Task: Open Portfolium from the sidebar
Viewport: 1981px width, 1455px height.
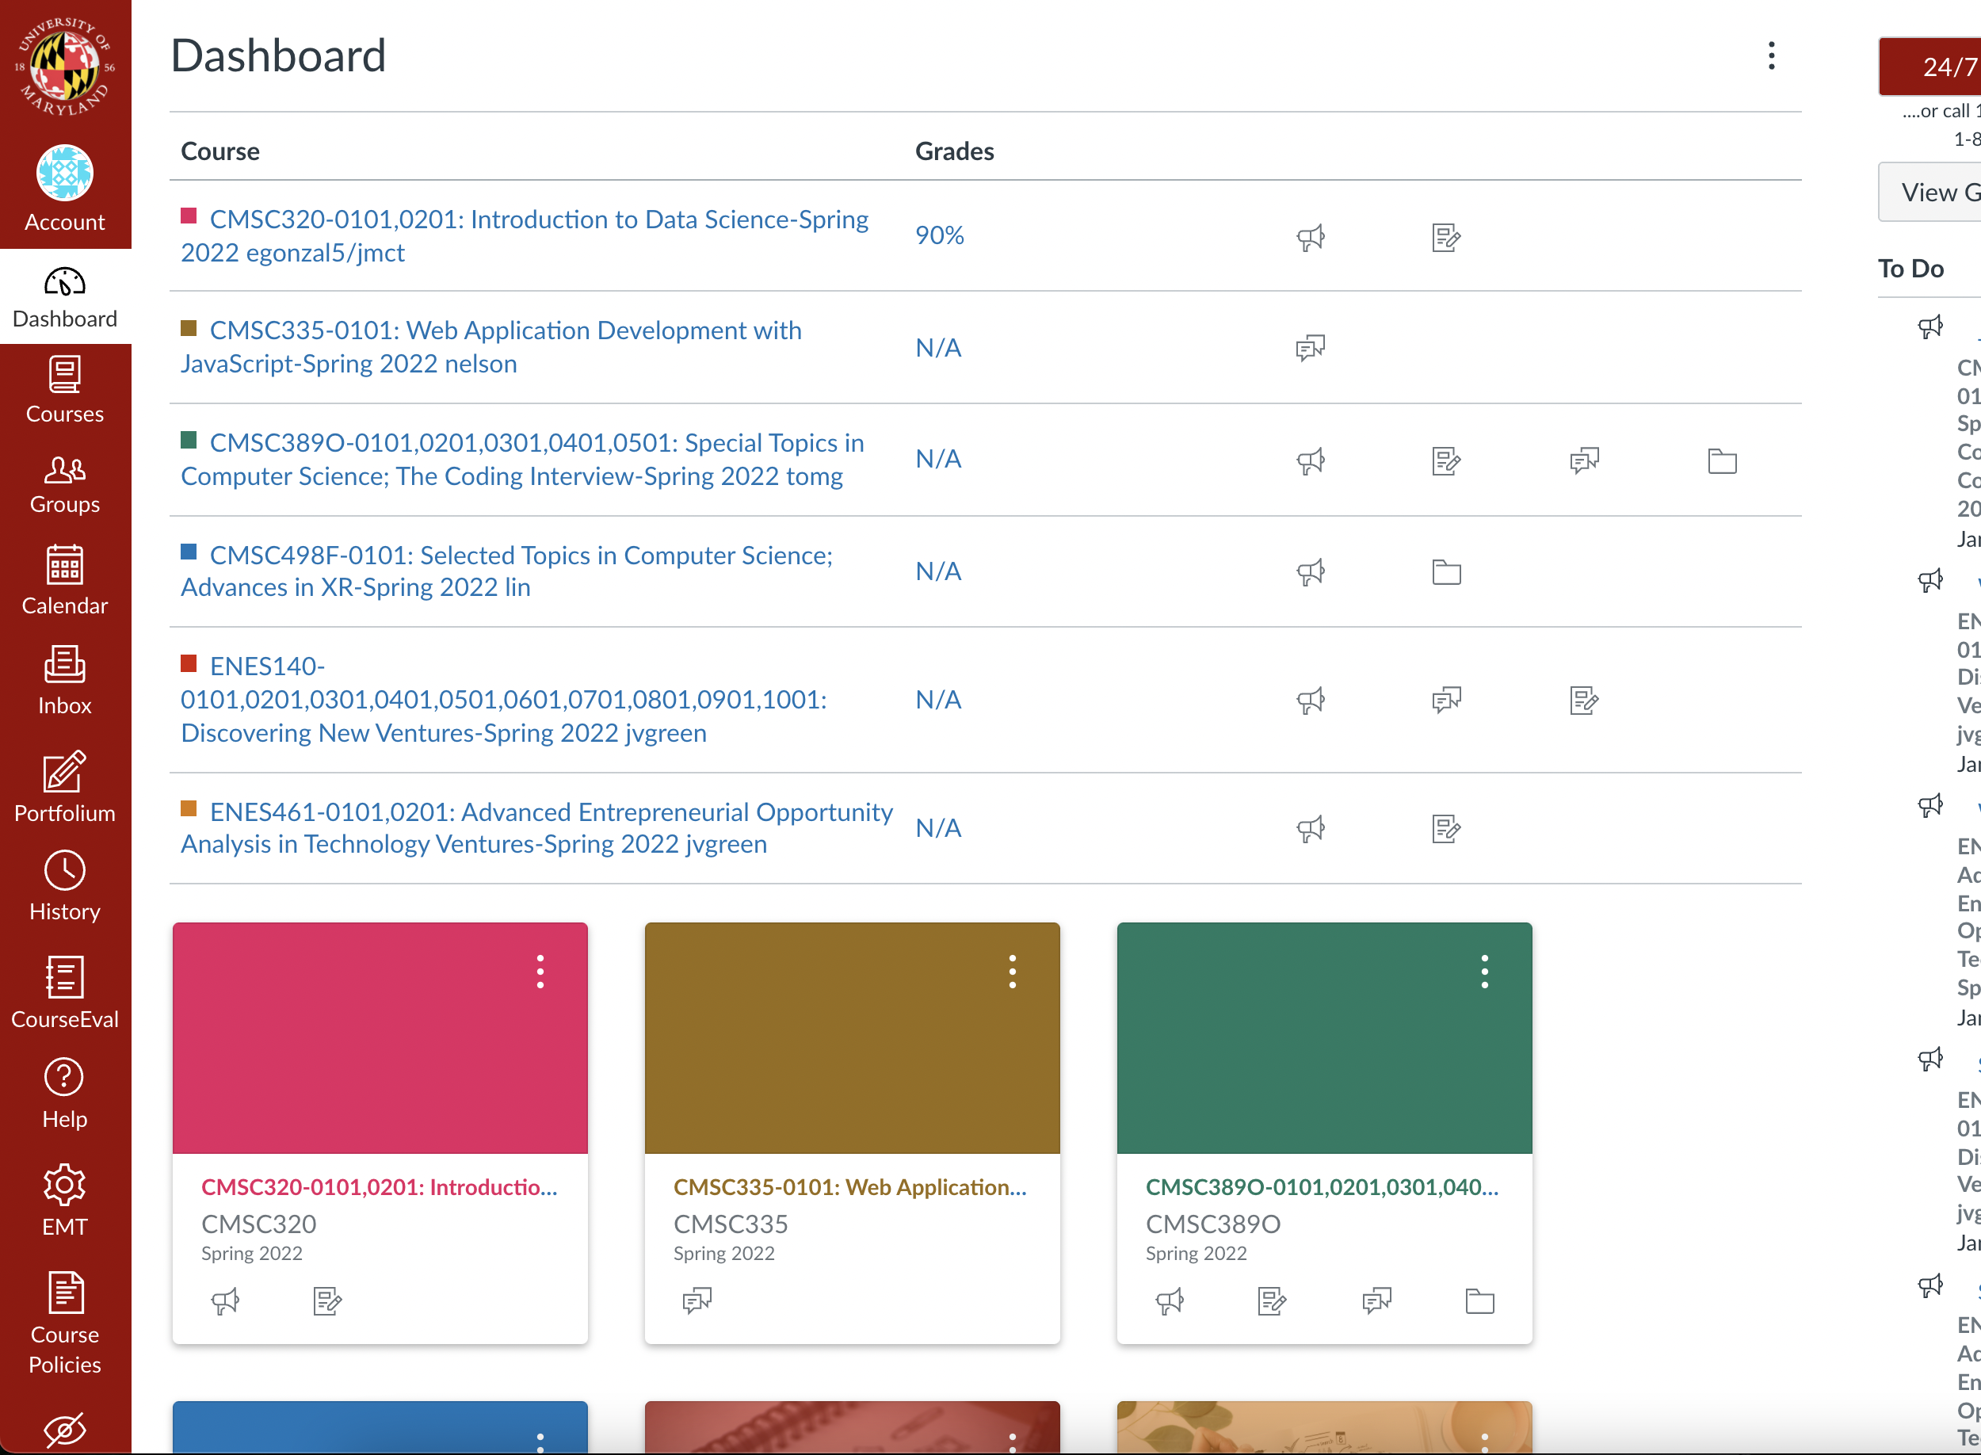Action: tap(65, 786)
